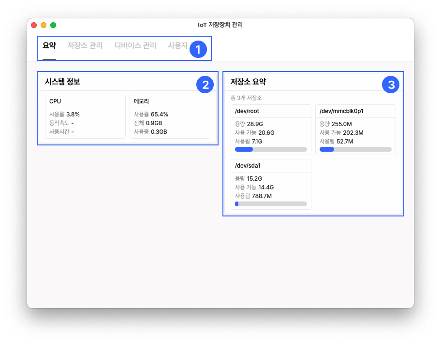
Task: Select the /dev/root storage title
Action: [x=247, y=111]
